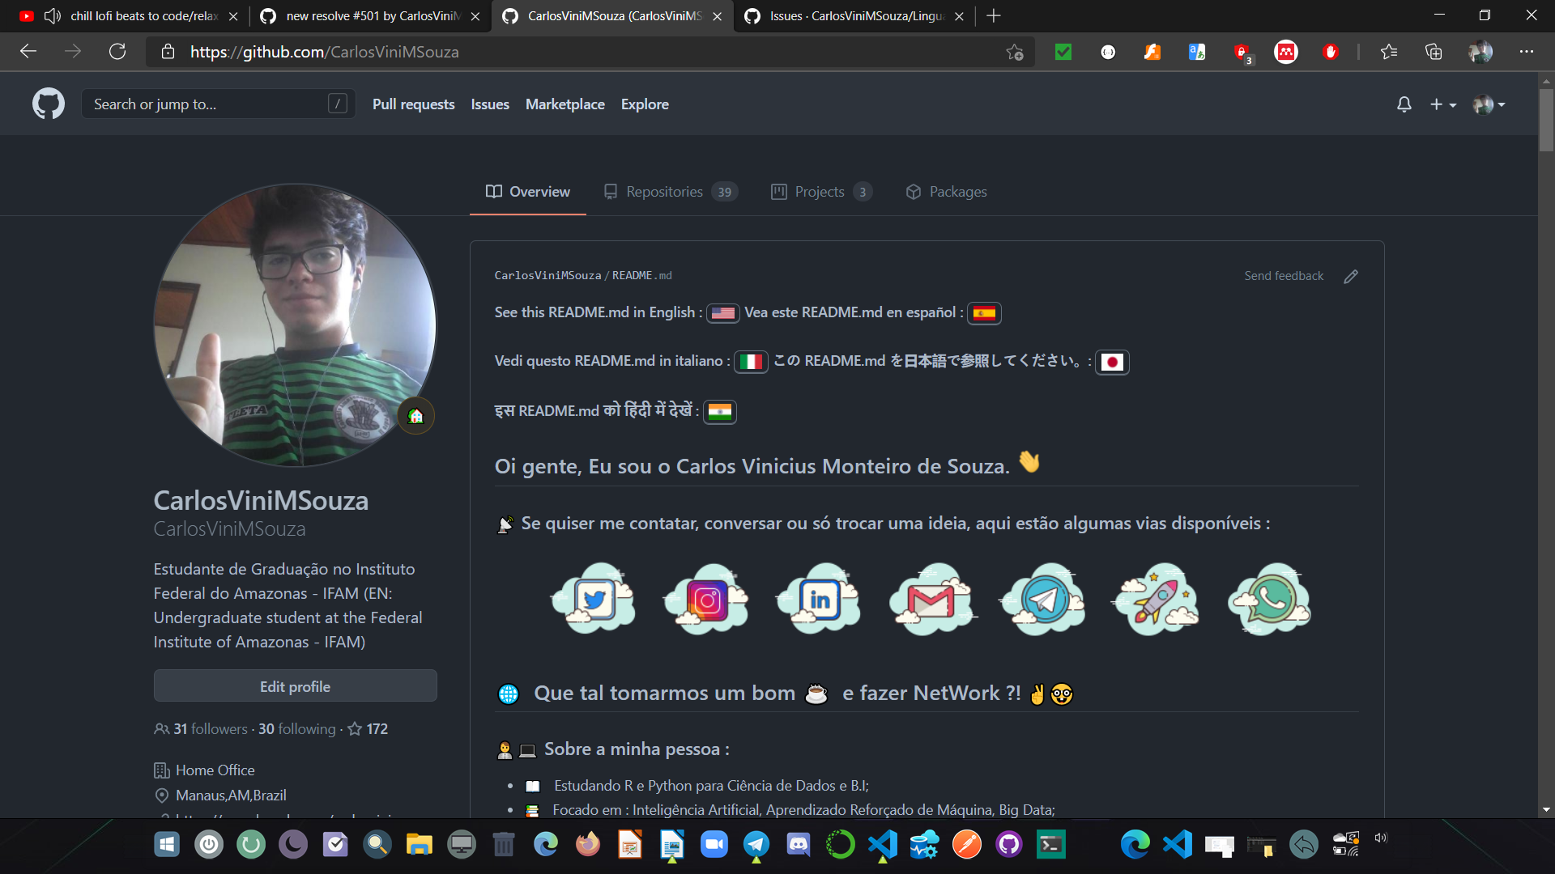Image resolution: width=1555 pixels, height=874 pixels.
Task: Click the Telegram contact icon
Action: click(x=1043, y=600)
